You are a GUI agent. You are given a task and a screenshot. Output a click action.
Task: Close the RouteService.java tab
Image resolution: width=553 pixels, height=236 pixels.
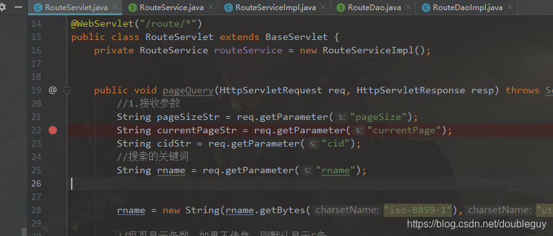(211, 7)
